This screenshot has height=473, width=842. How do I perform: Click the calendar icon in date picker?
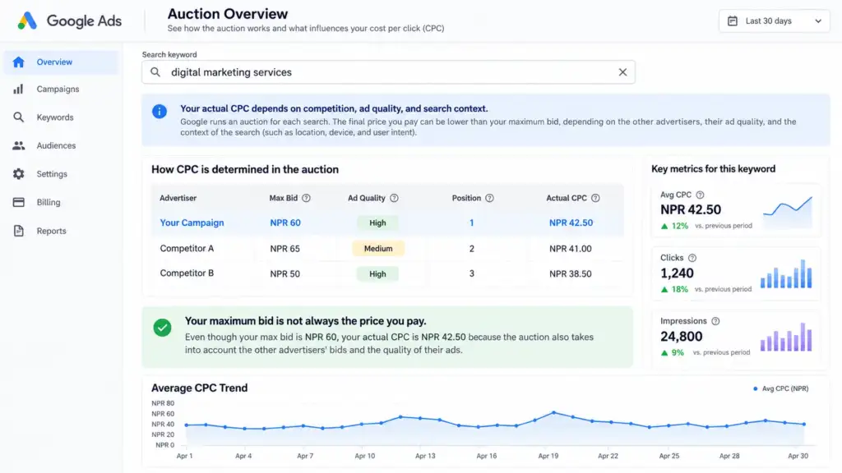[733, 21]
